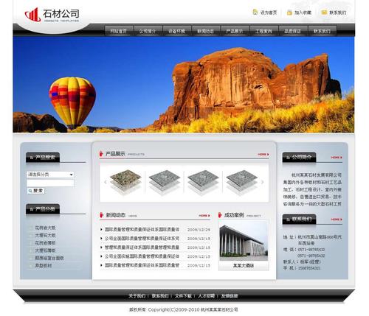Image resolution: width=369 pixels, height=316 pixels.
Task: Select the 大理石大板 category
Action: [46, 235]
